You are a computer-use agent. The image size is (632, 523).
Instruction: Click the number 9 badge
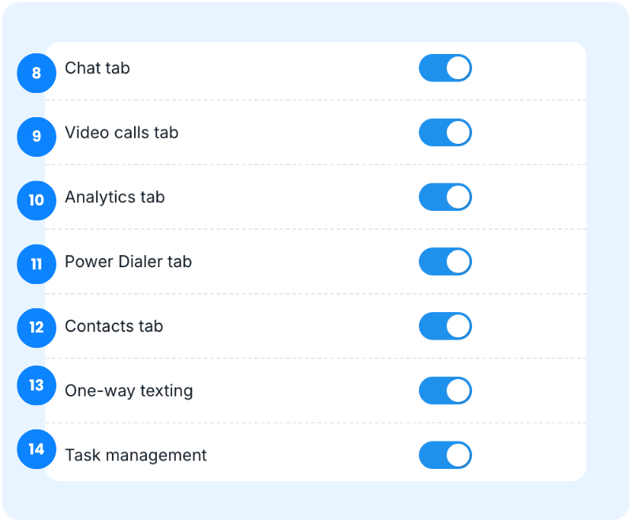pos(37,137)
